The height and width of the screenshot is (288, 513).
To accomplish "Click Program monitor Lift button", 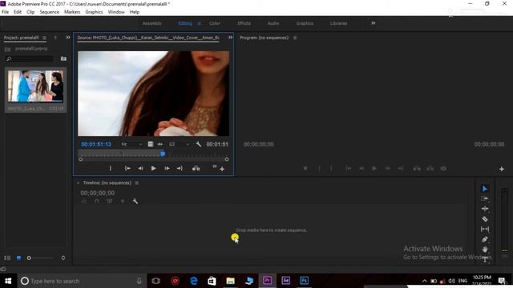I will tap(417, 169).
